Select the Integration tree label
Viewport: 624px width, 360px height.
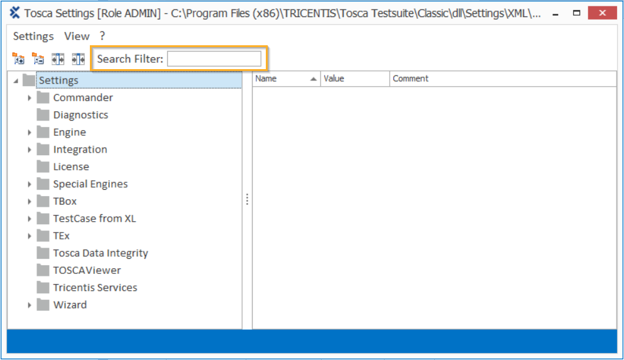point(80,150)
